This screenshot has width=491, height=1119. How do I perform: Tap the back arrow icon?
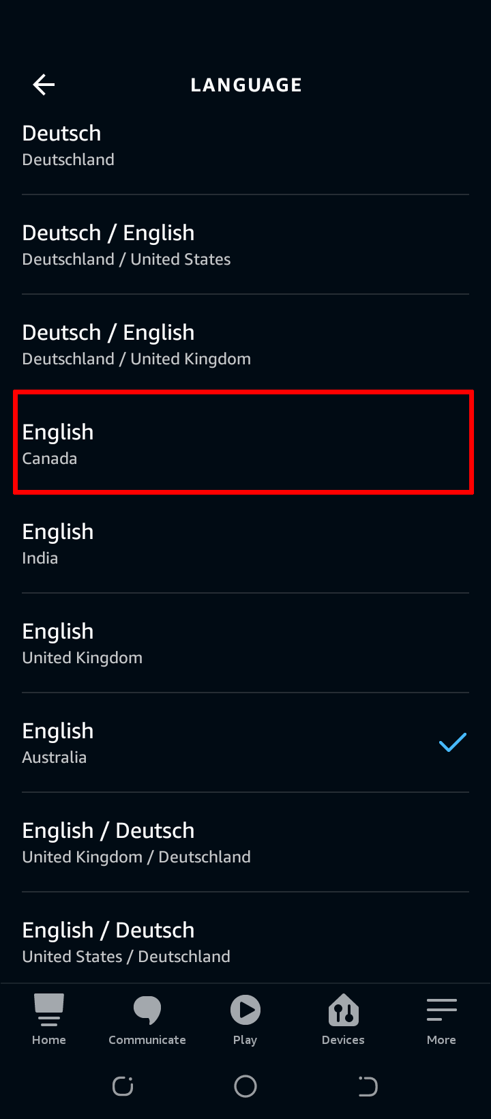[x=44, y=85]
